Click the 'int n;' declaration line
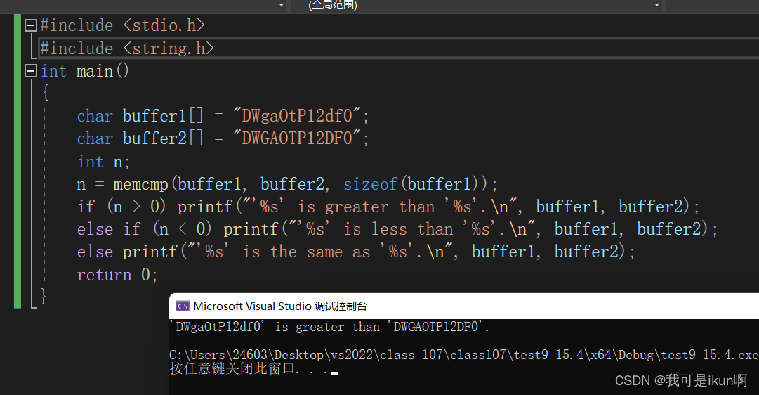The image size is (759, 395). pos(104,162)
